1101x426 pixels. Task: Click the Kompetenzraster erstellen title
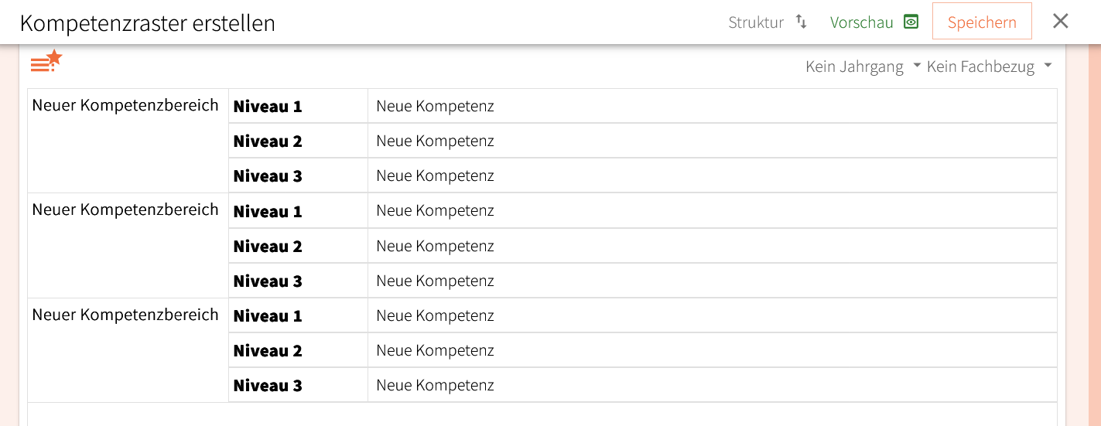click(x=148, y=23)
